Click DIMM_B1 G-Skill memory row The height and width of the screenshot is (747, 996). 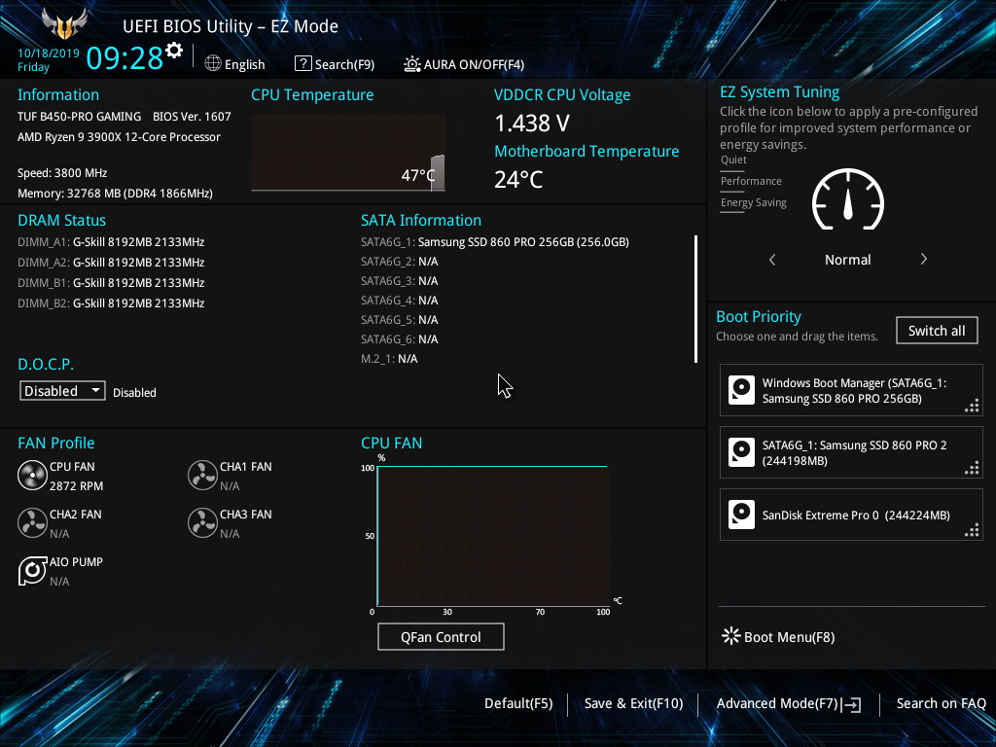(111, 283)
